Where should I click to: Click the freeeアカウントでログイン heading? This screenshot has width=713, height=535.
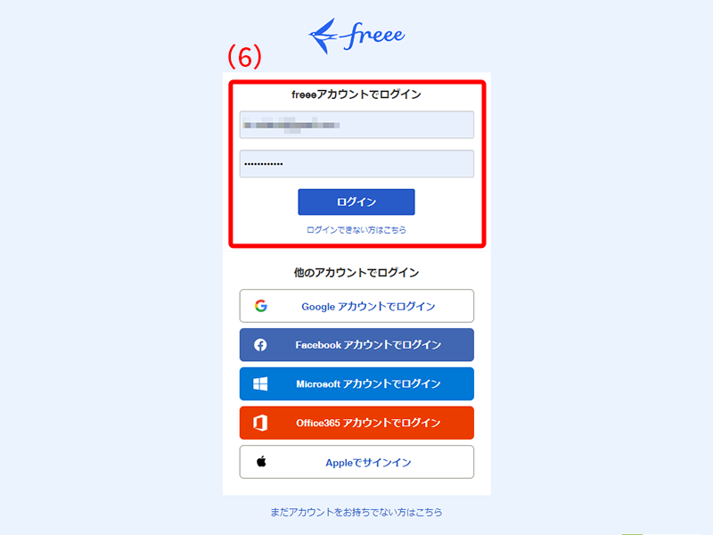pos(356,95)
